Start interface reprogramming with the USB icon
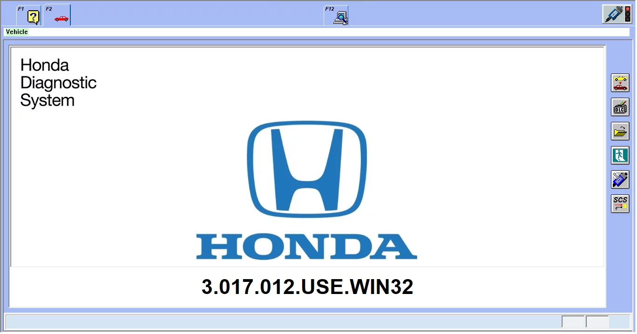The image size is (637, 334). point(620,180)
